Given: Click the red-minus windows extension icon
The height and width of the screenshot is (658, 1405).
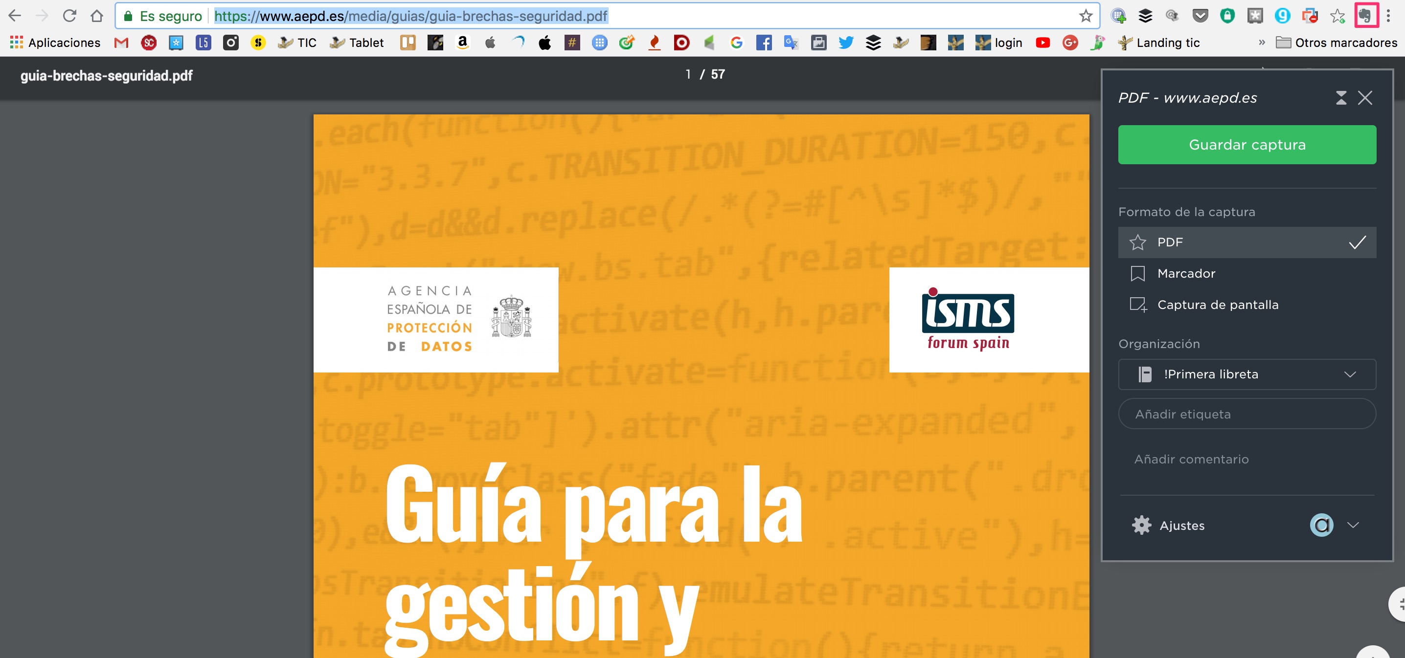Looking at the screenshot, I should tap(1310, 15).
